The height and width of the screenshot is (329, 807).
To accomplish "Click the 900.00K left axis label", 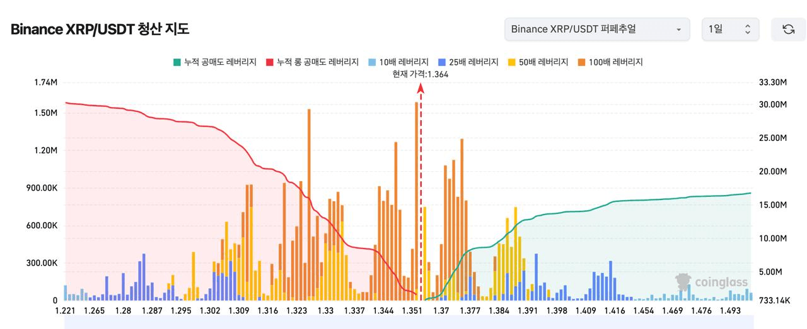I will pos(42,188).
